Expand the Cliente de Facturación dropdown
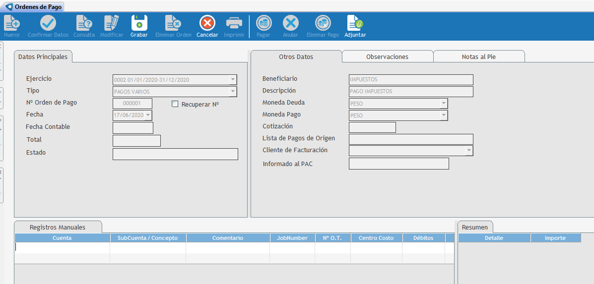 [468, 151]
